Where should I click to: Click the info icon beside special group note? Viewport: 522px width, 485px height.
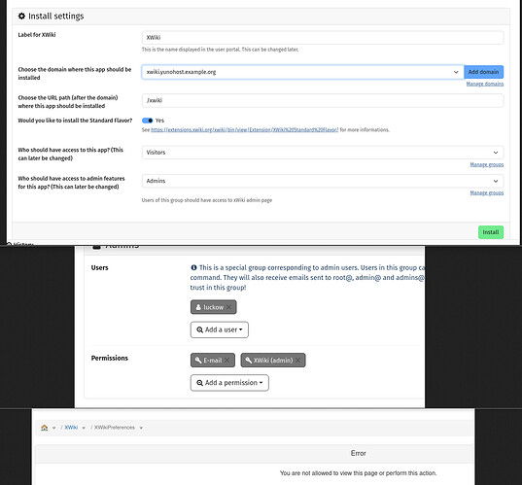[x=193, y=267]
